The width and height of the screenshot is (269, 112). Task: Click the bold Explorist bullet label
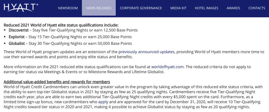tap(17, 37)
